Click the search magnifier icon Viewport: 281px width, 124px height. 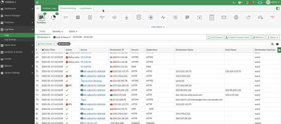[x=272, y=44]
